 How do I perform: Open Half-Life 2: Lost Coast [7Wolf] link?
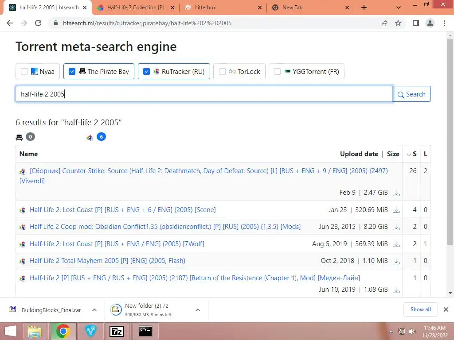pyautogui.click(x=117, y=244)
